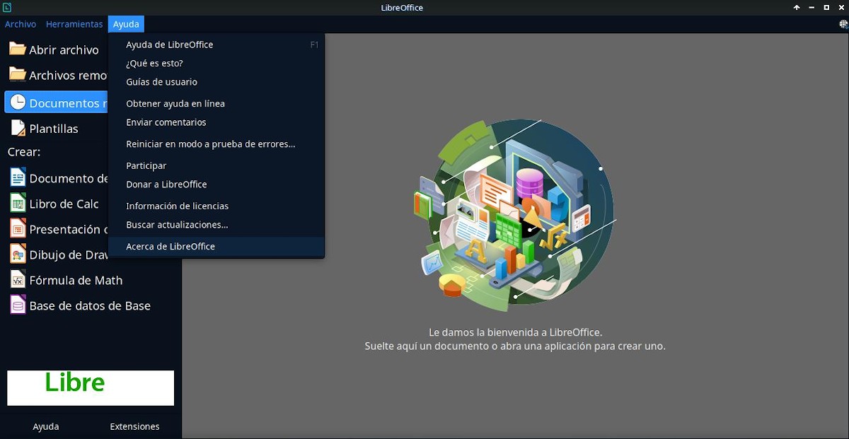
Task: Select Buscar actualizaciones menu entry
Action: 177,225
